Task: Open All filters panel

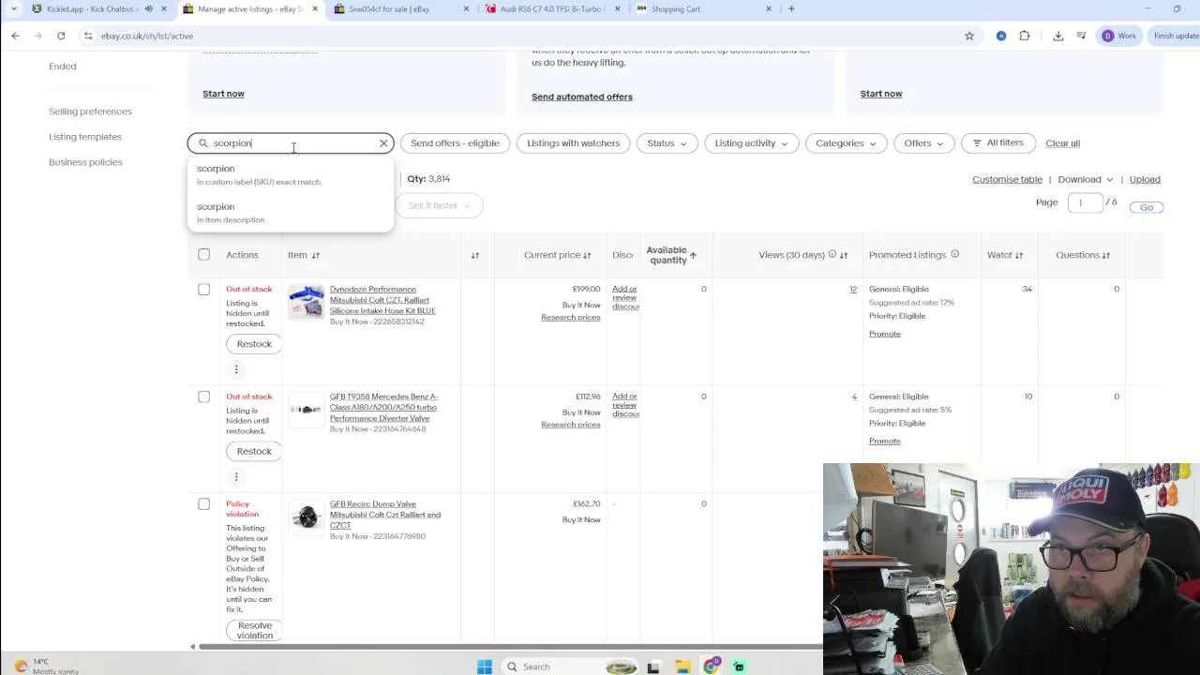Action: pyautogui.click(x=997, y=143)
